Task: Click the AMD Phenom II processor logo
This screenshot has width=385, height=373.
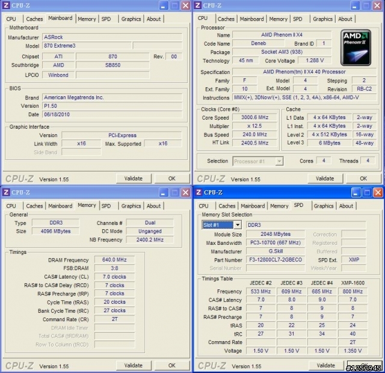Action: click(356, 48)
